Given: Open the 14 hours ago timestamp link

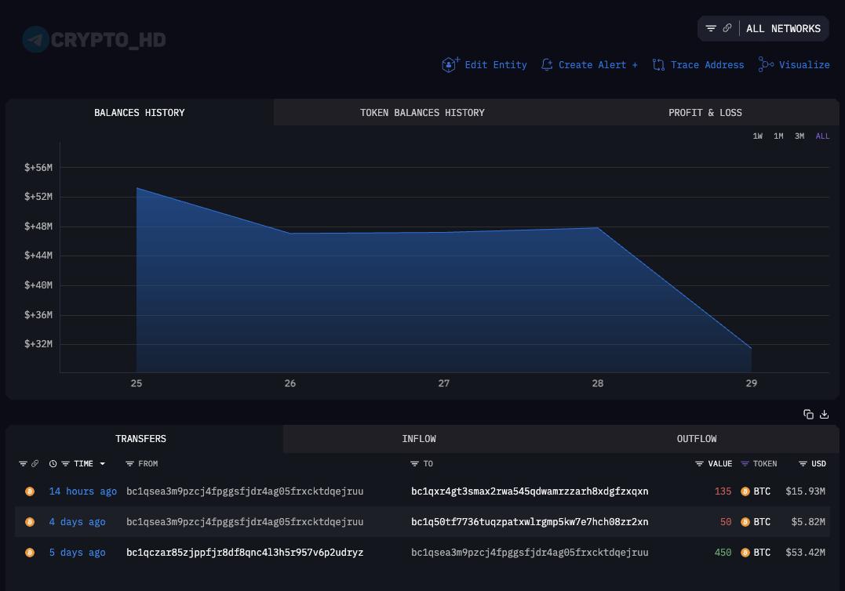Looking at the screenshot, I should [x=83, y=491].
